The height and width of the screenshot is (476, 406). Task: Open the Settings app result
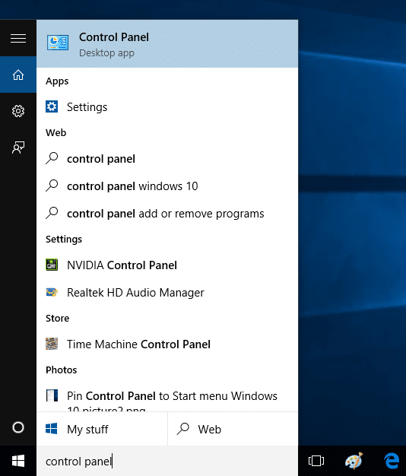point(167,107)
